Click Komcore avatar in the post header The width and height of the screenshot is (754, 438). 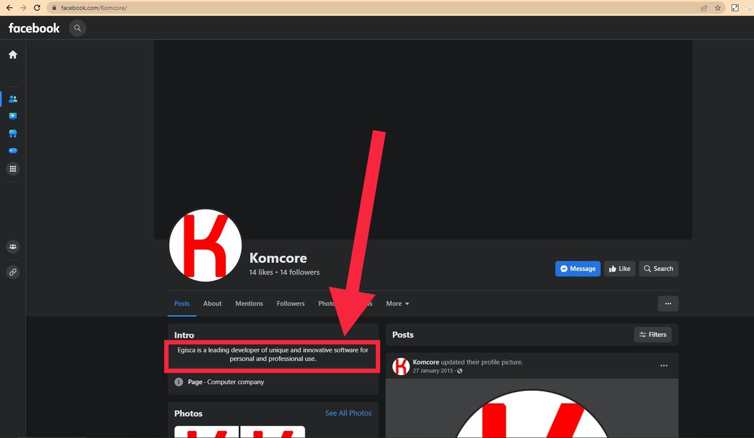(x=401, y=366)
